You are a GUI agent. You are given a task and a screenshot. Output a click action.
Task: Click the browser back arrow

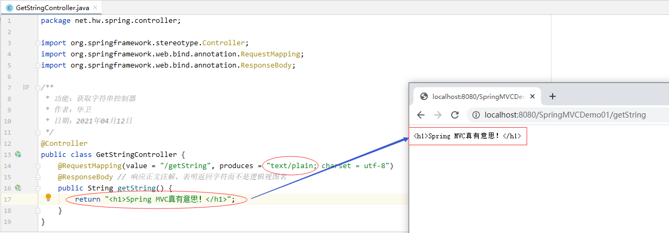coord(421,115)
